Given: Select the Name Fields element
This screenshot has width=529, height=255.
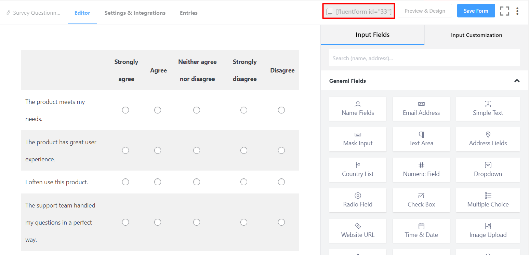Looking at the screenshot, I should (x=358, y=108).
